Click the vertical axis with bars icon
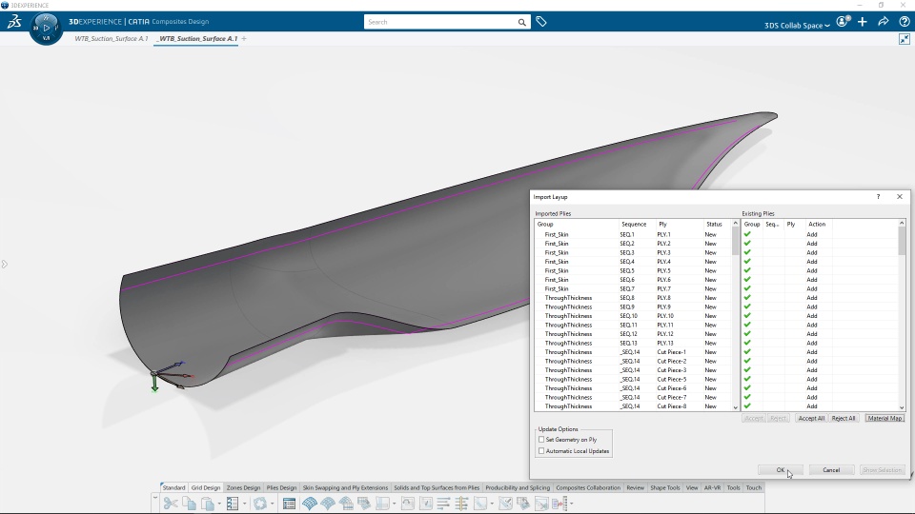Screen dimensions: 915x514 461,504
